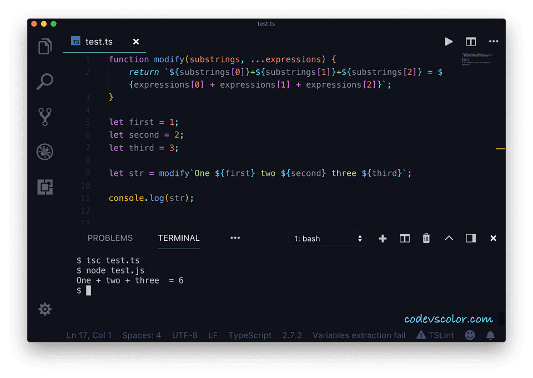Click '$ tsc test.ts' terminal line
533x378 pixels.
point(108,260)
